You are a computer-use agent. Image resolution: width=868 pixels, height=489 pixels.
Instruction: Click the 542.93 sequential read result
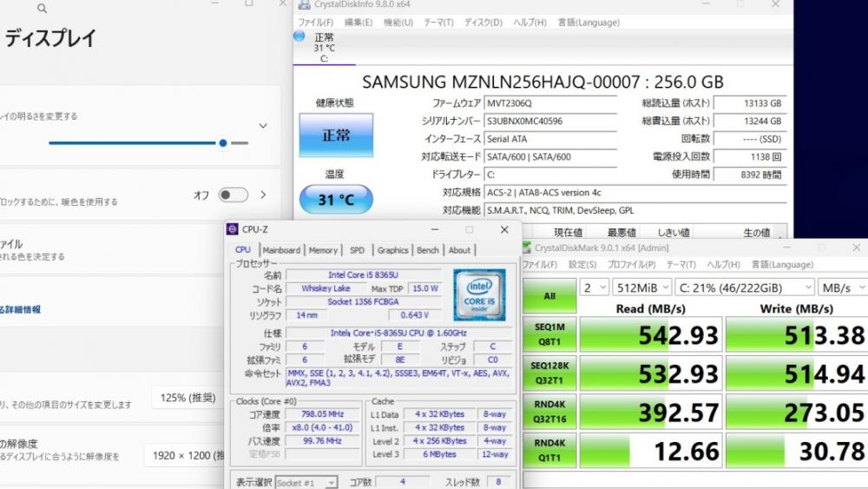pos(651,334)
